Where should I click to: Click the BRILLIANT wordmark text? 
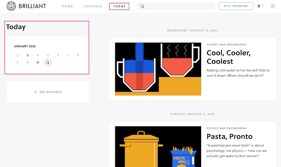pyautogui.click(x=32, y=6)
